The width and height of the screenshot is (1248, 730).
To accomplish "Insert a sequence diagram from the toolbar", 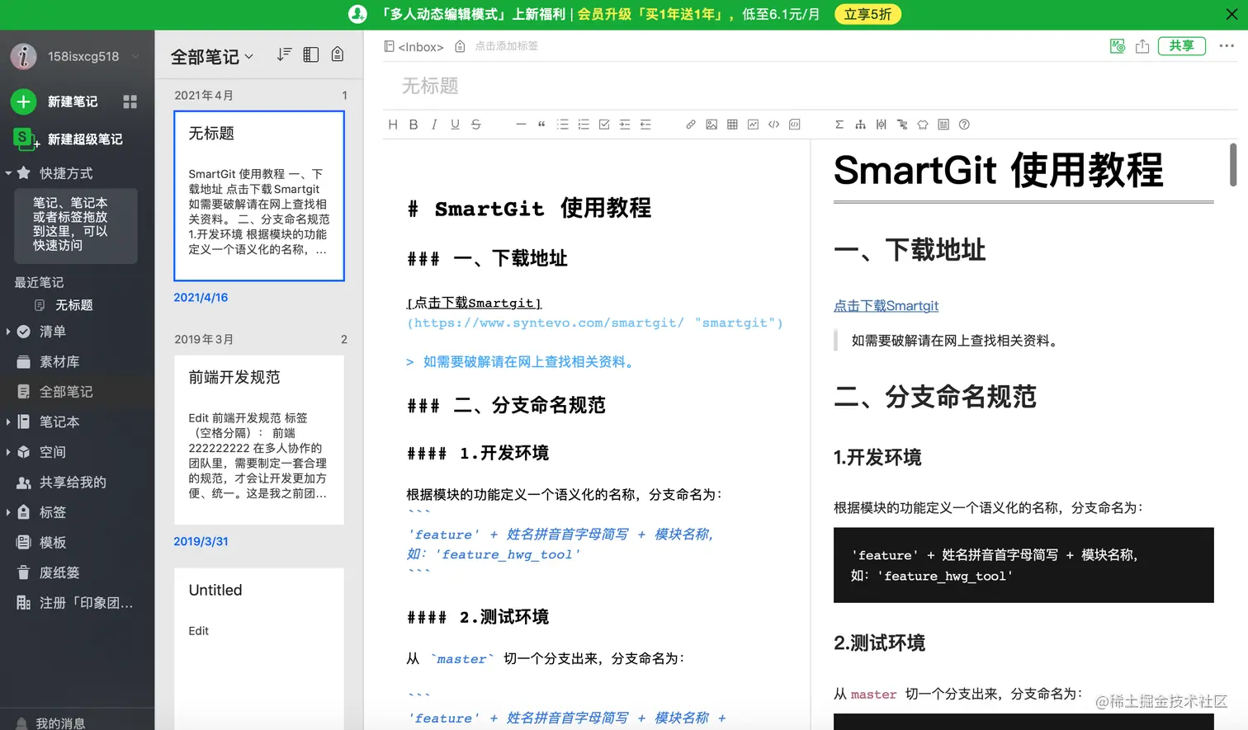I will (882, 125).
